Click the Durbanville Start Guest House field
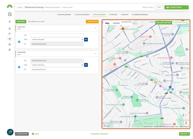This screenshot has width=193, height=139. click(57, 61)
